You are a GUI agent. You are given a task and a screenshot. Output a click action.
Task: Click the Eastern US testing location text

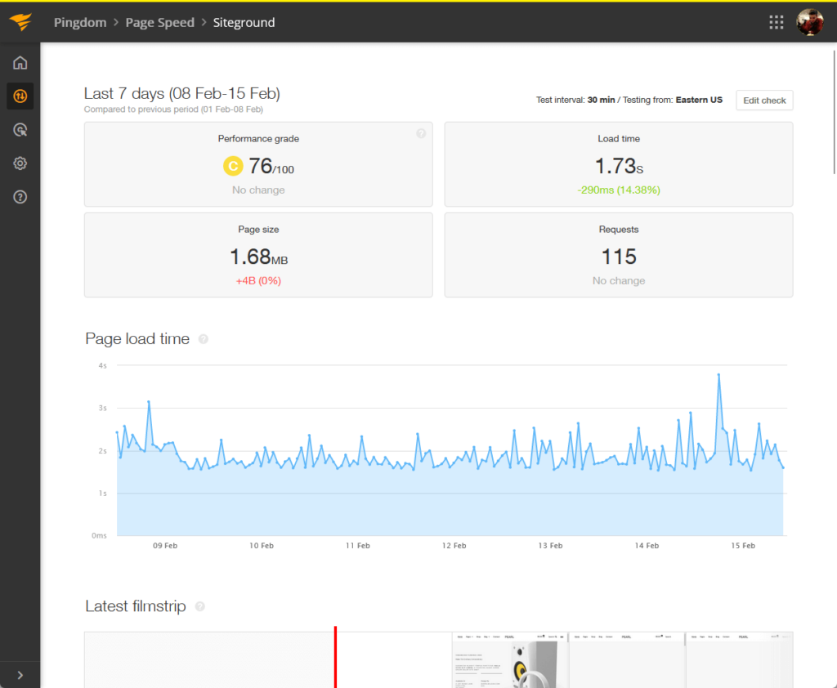(x=699, y=100)
